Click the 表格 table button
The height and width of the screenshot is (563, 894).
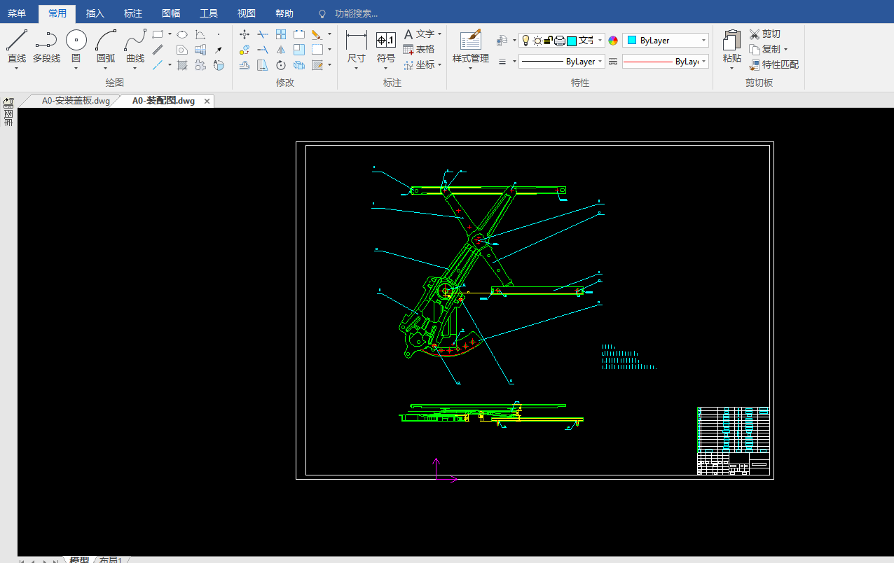[x=419, y=49]
